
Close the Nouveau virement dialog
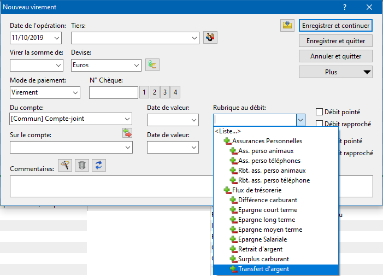[369, 7]
